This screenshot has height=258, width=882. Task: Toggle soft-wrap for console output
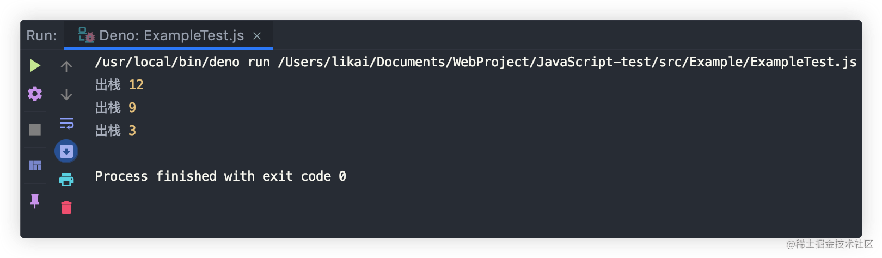pos(66,123)
